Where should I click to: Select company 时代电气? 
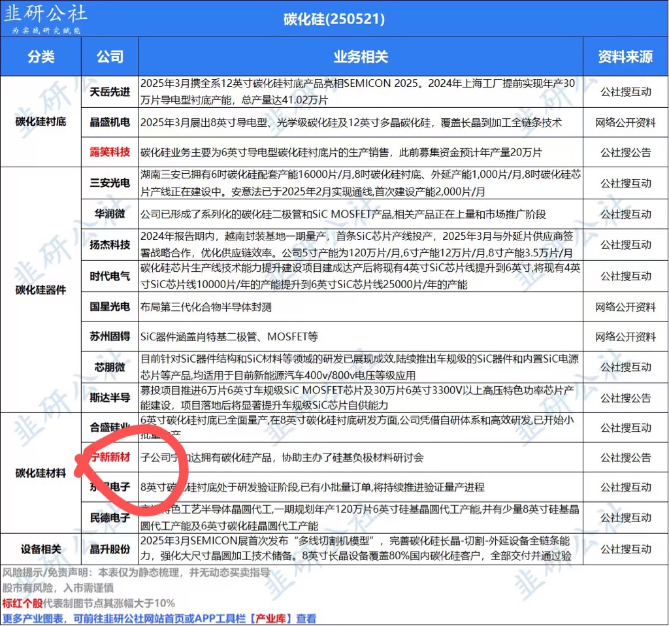point(110,276)
